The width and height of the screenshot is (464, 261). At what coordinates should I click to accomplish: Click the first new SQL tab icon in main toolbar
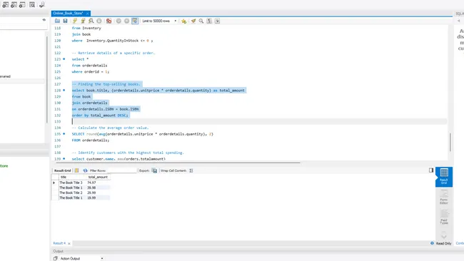(5, 5)
